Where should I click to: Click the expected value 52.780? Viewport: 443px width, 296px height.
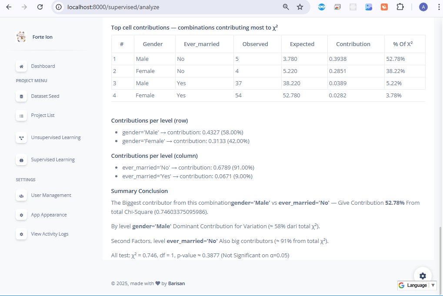[x=292, y=95]
